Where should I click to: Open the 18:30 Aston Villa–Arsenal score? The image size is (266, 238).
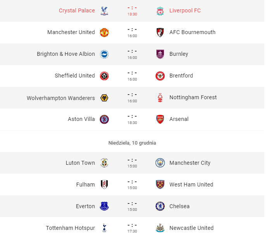(x=132, y=119)
